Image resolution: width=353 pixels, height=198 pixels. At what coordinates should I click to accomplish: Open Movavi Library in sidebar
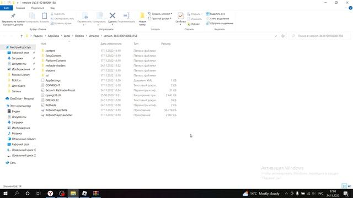point(21,75)
